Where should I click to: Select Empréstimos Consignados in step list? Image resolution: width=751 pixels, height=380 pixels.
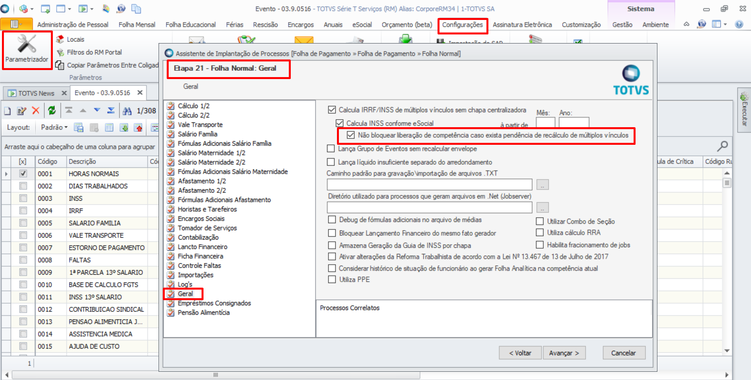point(214,303)
